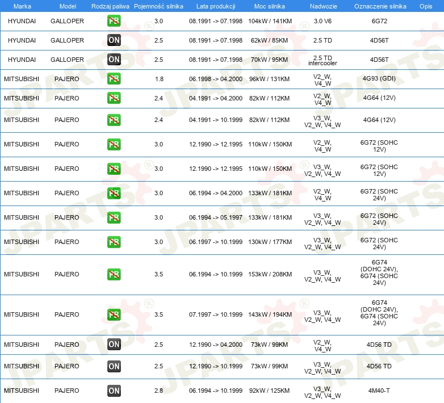Select the 96kW / 131KM power cell
444x403 pixels.
pyautogui.click(x=269, y=79)
